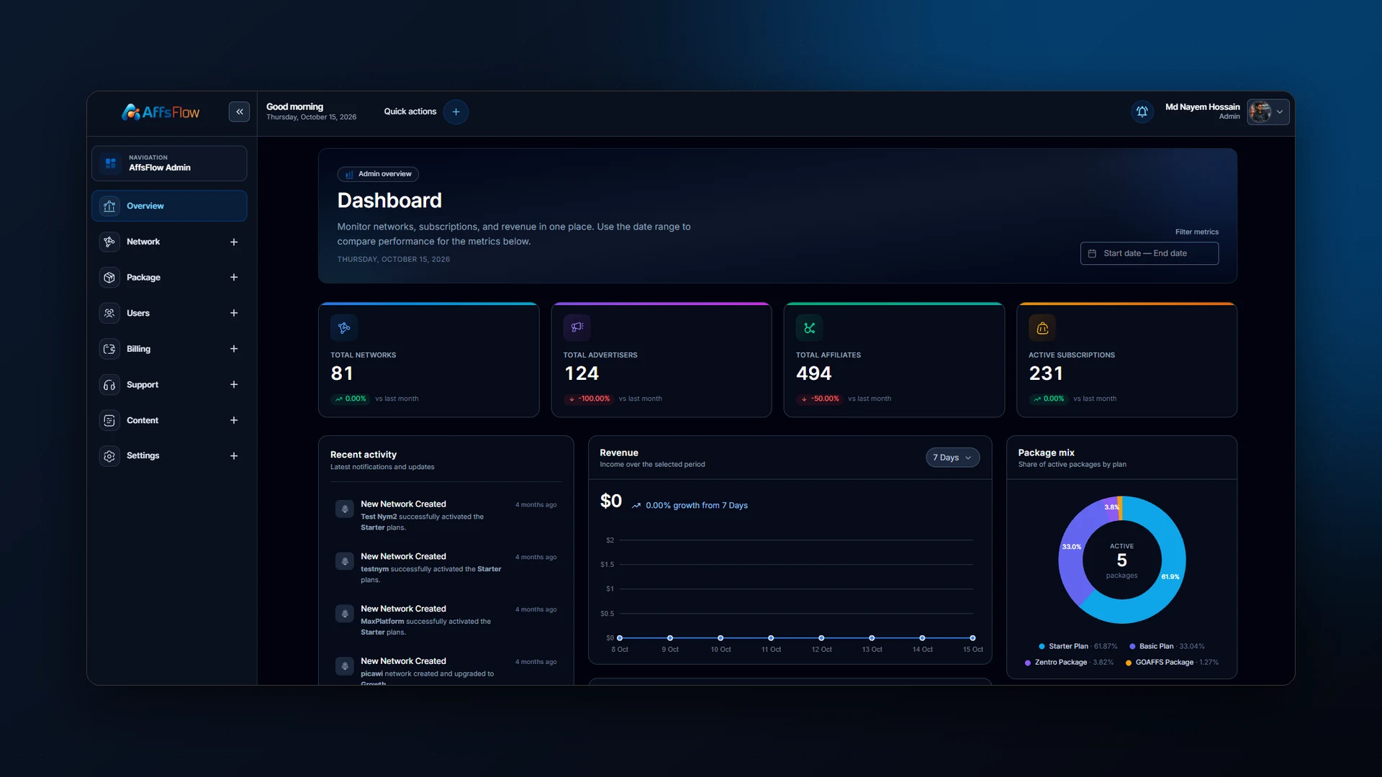Open the MaxPlatform network created notification
This screenshot has height=777, width=1382.
point(446,619)
